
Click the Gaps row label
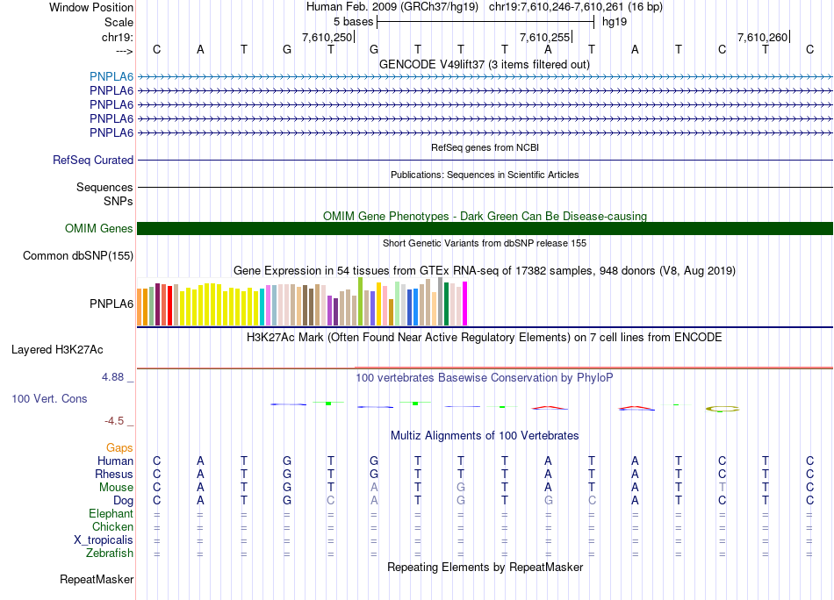point(119,448)
